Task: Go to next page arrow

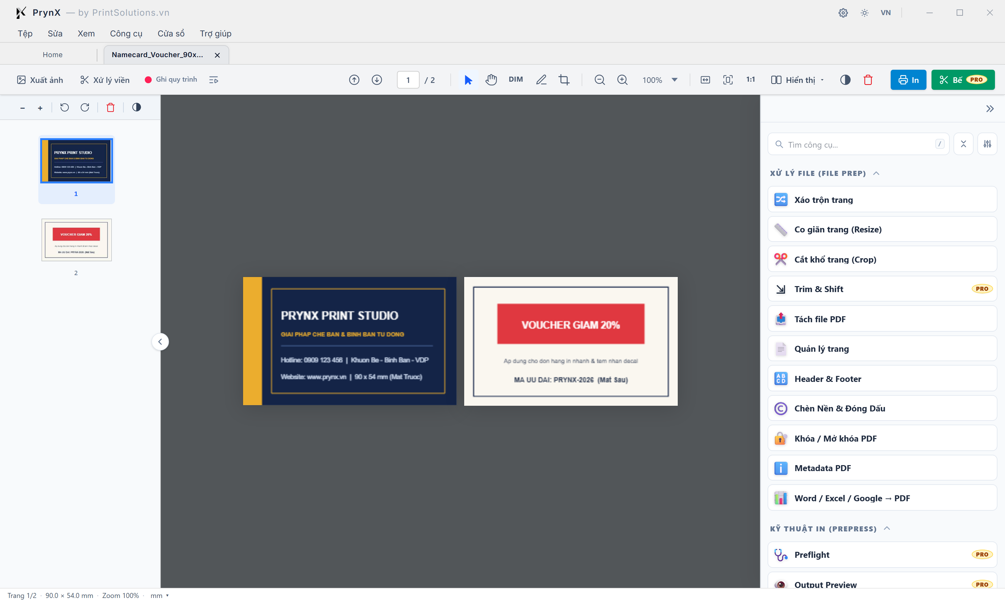Action: (377, 80)
